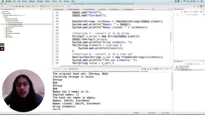Click the editor vertical scrollbar
Viewport: 205px width, 115px height.
pyautogui.click(x=171, y=37)
